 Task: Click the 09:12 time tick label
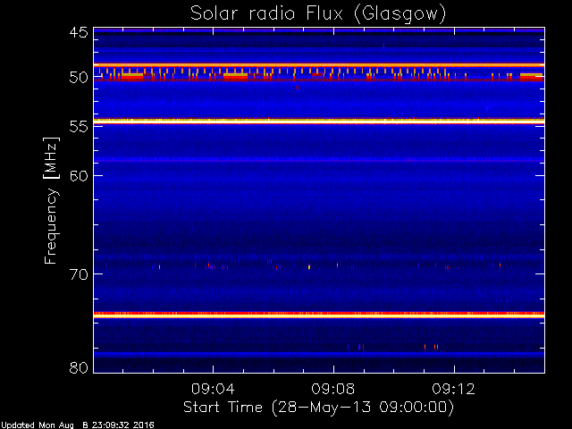[x=453, y=389]
